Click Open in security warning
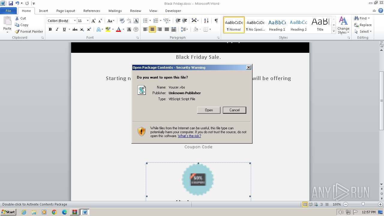The image size is (384, 216). click(209, 110)
